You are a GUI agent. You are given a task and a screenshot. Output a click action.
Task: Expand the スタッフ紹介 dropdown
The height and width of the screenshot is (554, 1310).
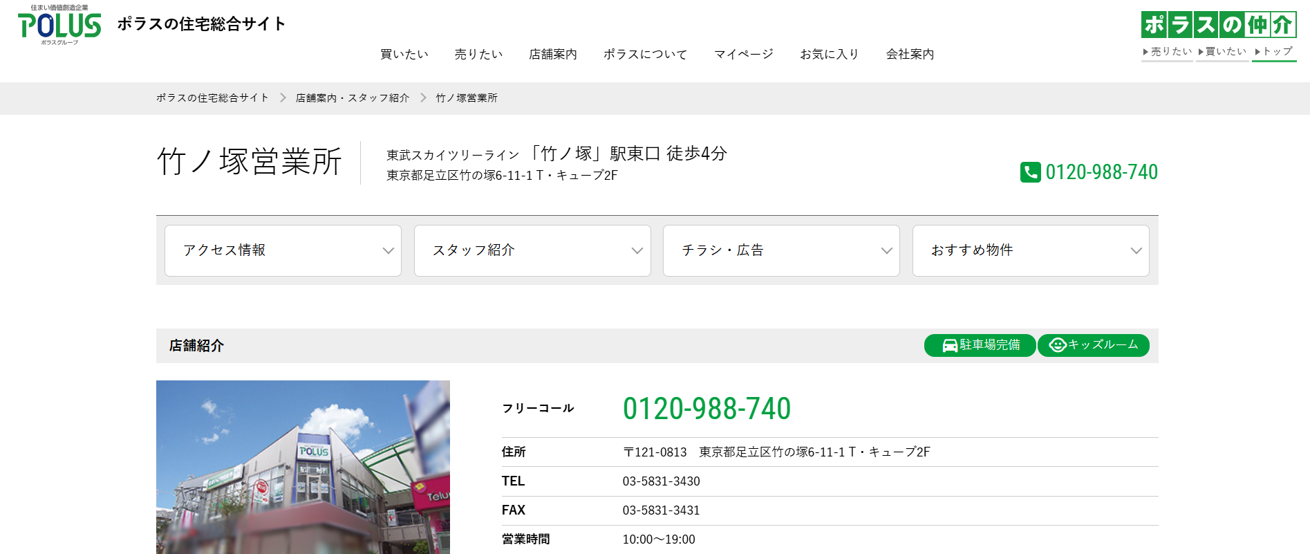[532, 250]
